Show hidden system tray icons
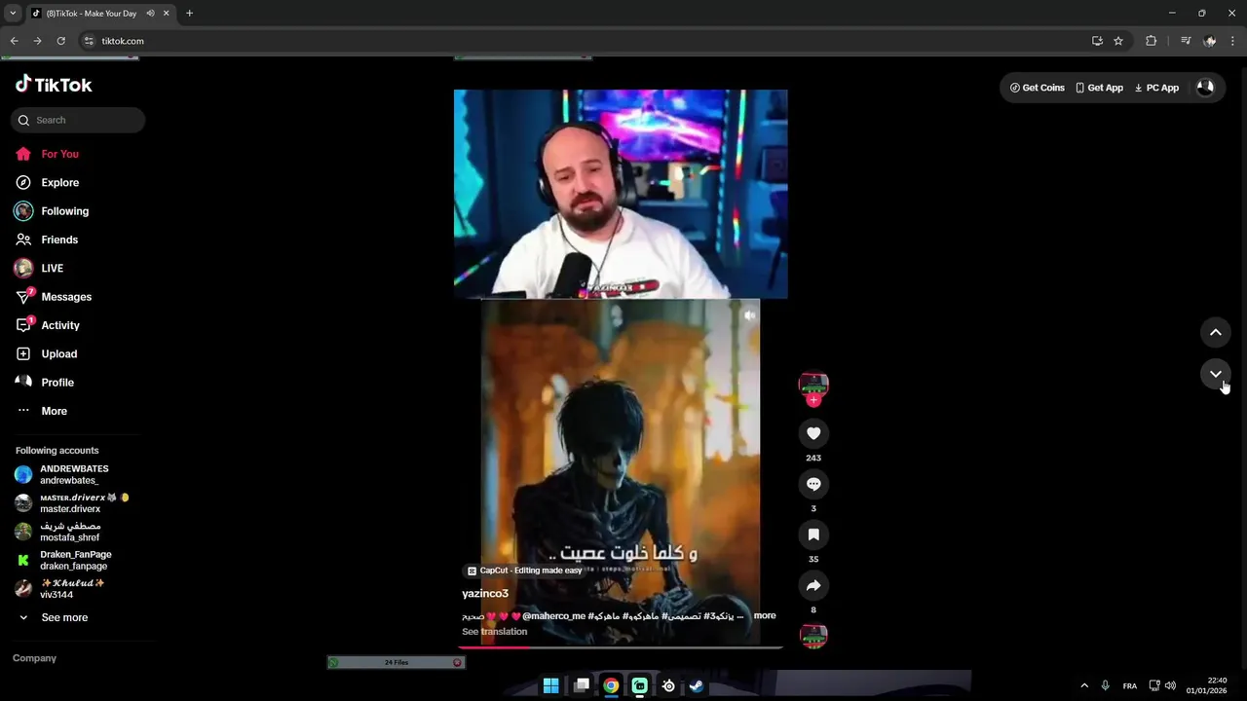1247x701 pixels. coord(1084,685)
